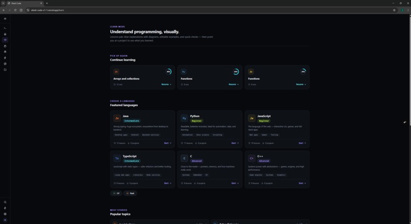Image resolution: width=411 pixels, height=224 pixels.
Task: Focus the browser address bar
Action: (210, 10)
